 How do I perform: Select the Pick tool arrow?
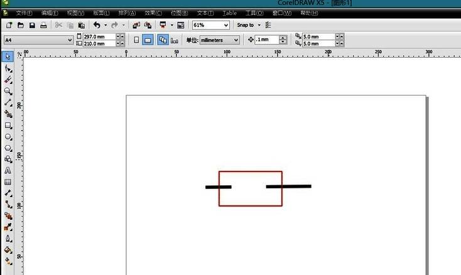point(8,57)
